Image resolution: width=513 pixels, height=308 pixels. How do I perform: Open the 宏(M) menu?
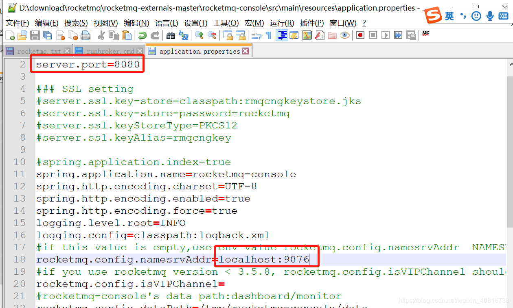(254, 23)
